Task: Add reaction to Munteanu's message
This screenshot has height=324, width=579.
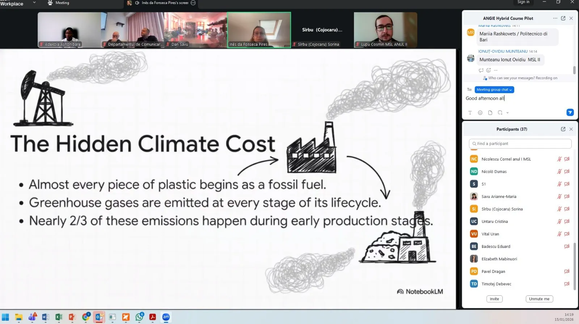Action: click(x=488, y=70)
